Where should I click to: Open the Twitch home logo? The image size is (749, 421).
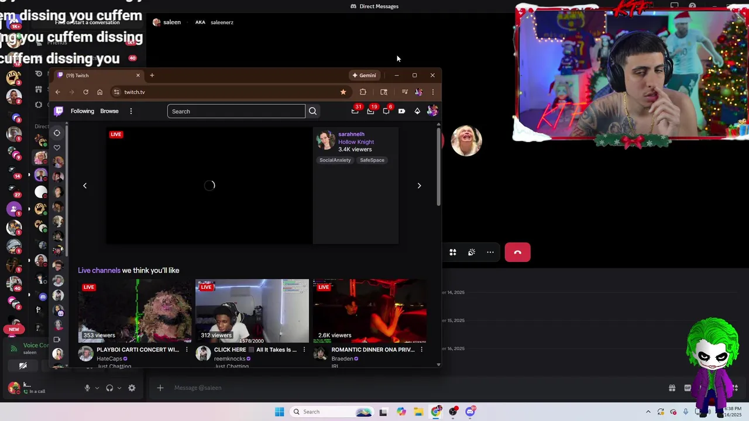pyautogui.click(x=59, y=111)
